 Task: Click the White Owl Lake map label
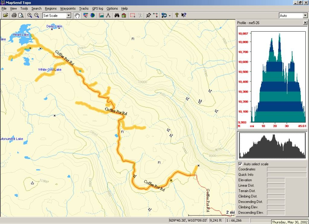tap(50, 70)
